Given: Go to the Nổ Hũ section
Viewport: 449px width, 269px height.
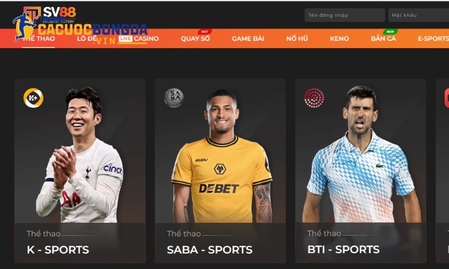Looking at the screenshot, I should point(297,38).
